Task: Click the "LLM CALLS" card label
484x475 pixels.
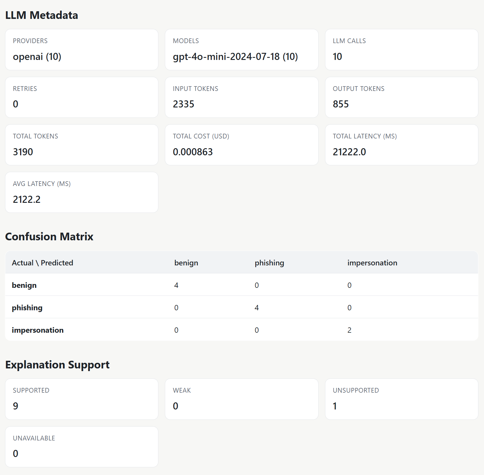Action: click(x=349, y=41)
